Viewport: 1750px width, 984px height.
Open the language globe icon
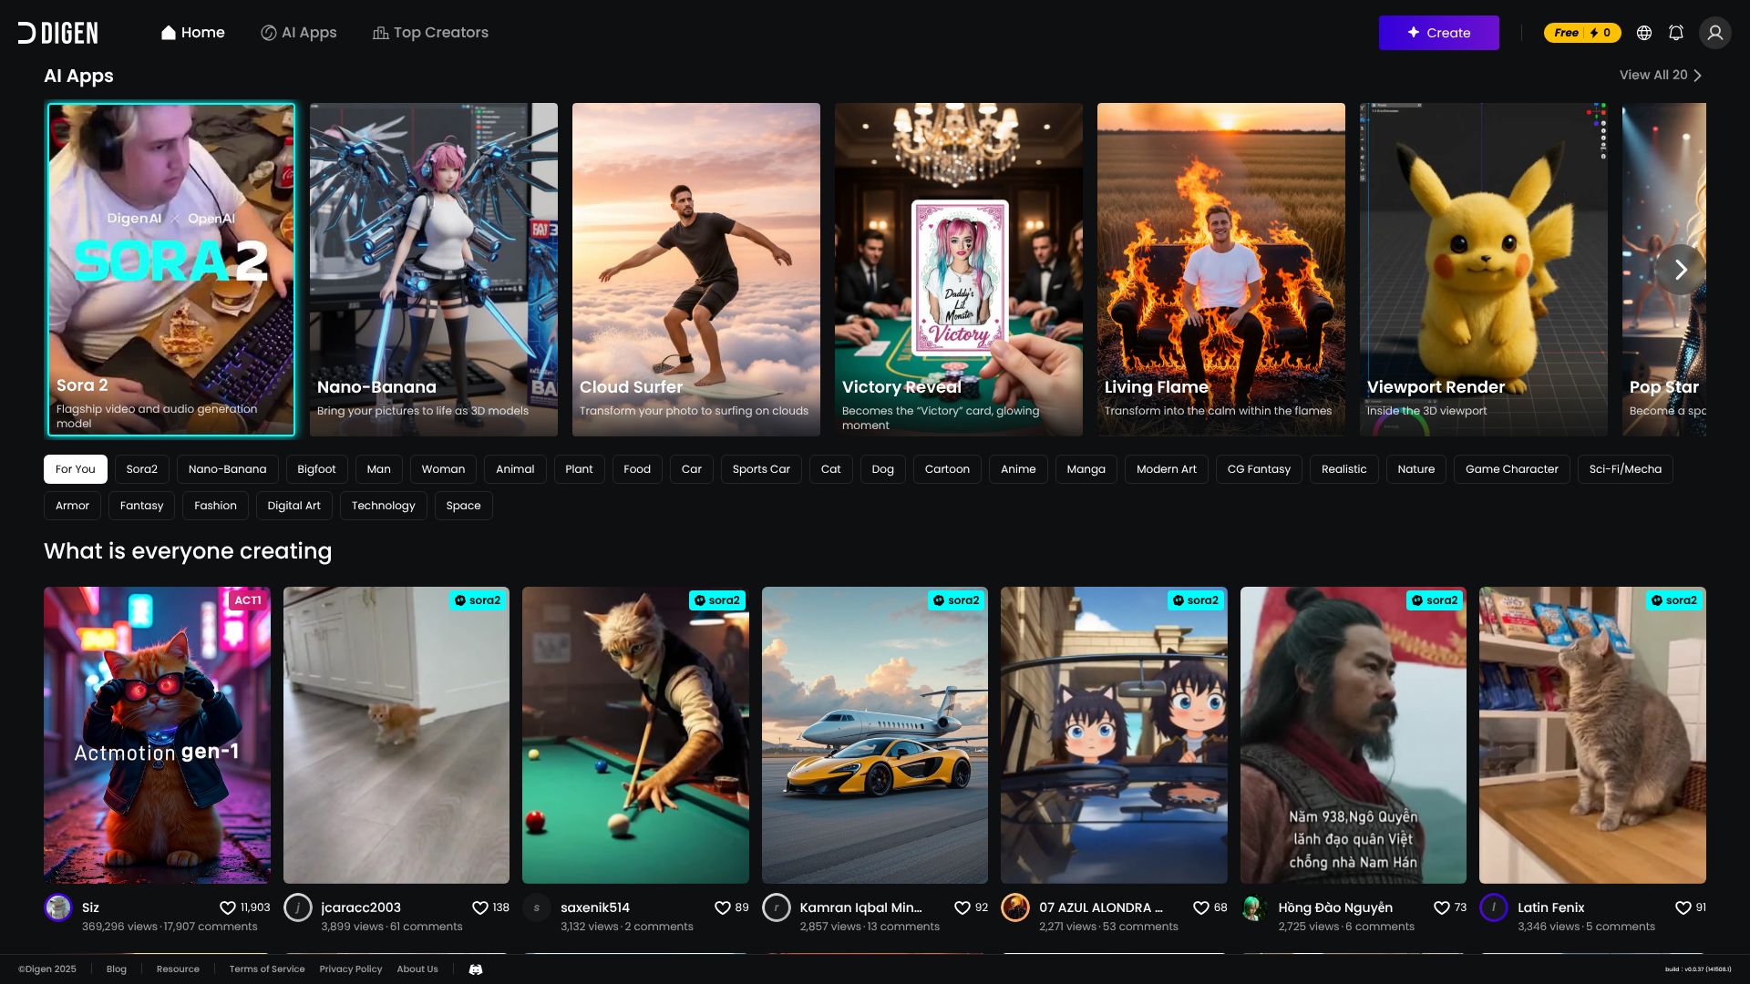click(x=1644, y=33)
